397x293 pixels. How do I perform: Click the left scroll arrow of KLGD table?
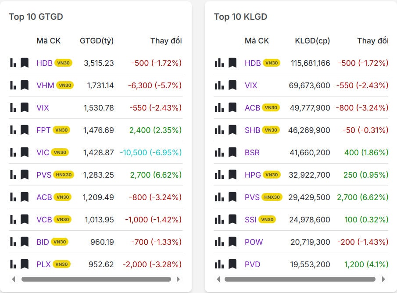point(218,279)
